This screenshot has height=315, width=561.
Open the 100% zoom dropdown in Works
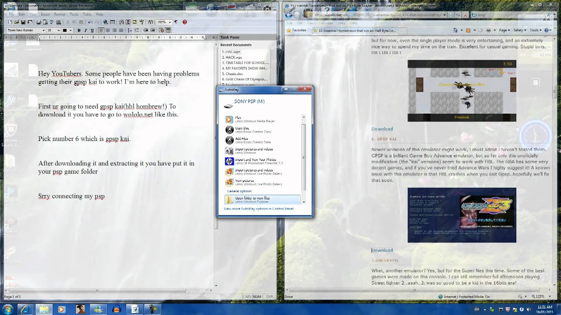170,22
